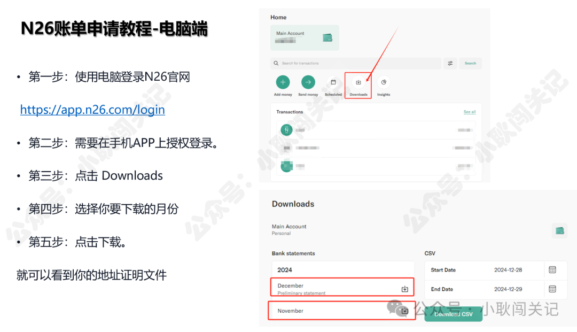This screenshot has height=332, width=577.
Task: Open the app.n26.com/login link
Action: pyautogui.click(x=92, y=110)
